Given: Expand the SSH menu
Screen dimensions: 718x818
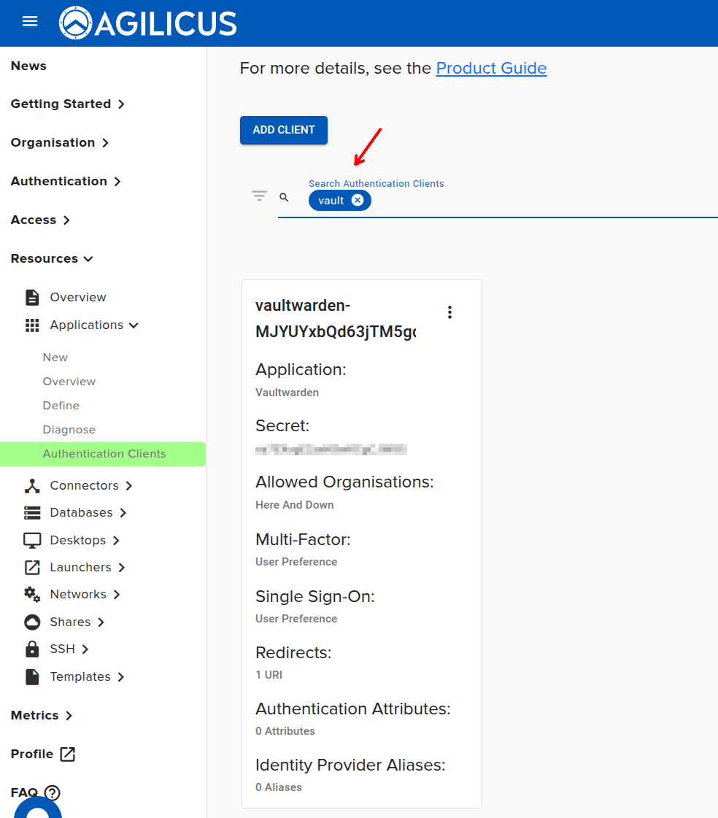Looking at the screenshot, I should coord(69,649).
